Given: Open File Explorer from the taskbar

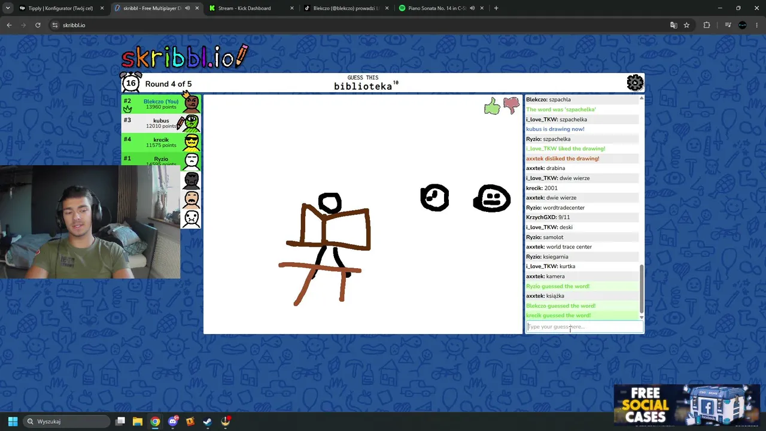Looking at the screenshot, I should (x=138, y=421).
